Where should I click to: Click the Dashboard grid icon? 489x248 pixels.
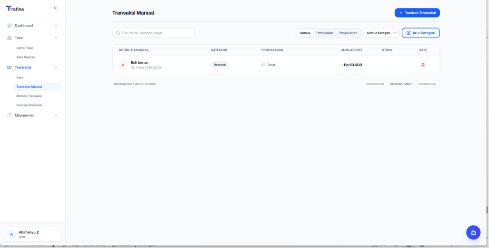(10, 26)
